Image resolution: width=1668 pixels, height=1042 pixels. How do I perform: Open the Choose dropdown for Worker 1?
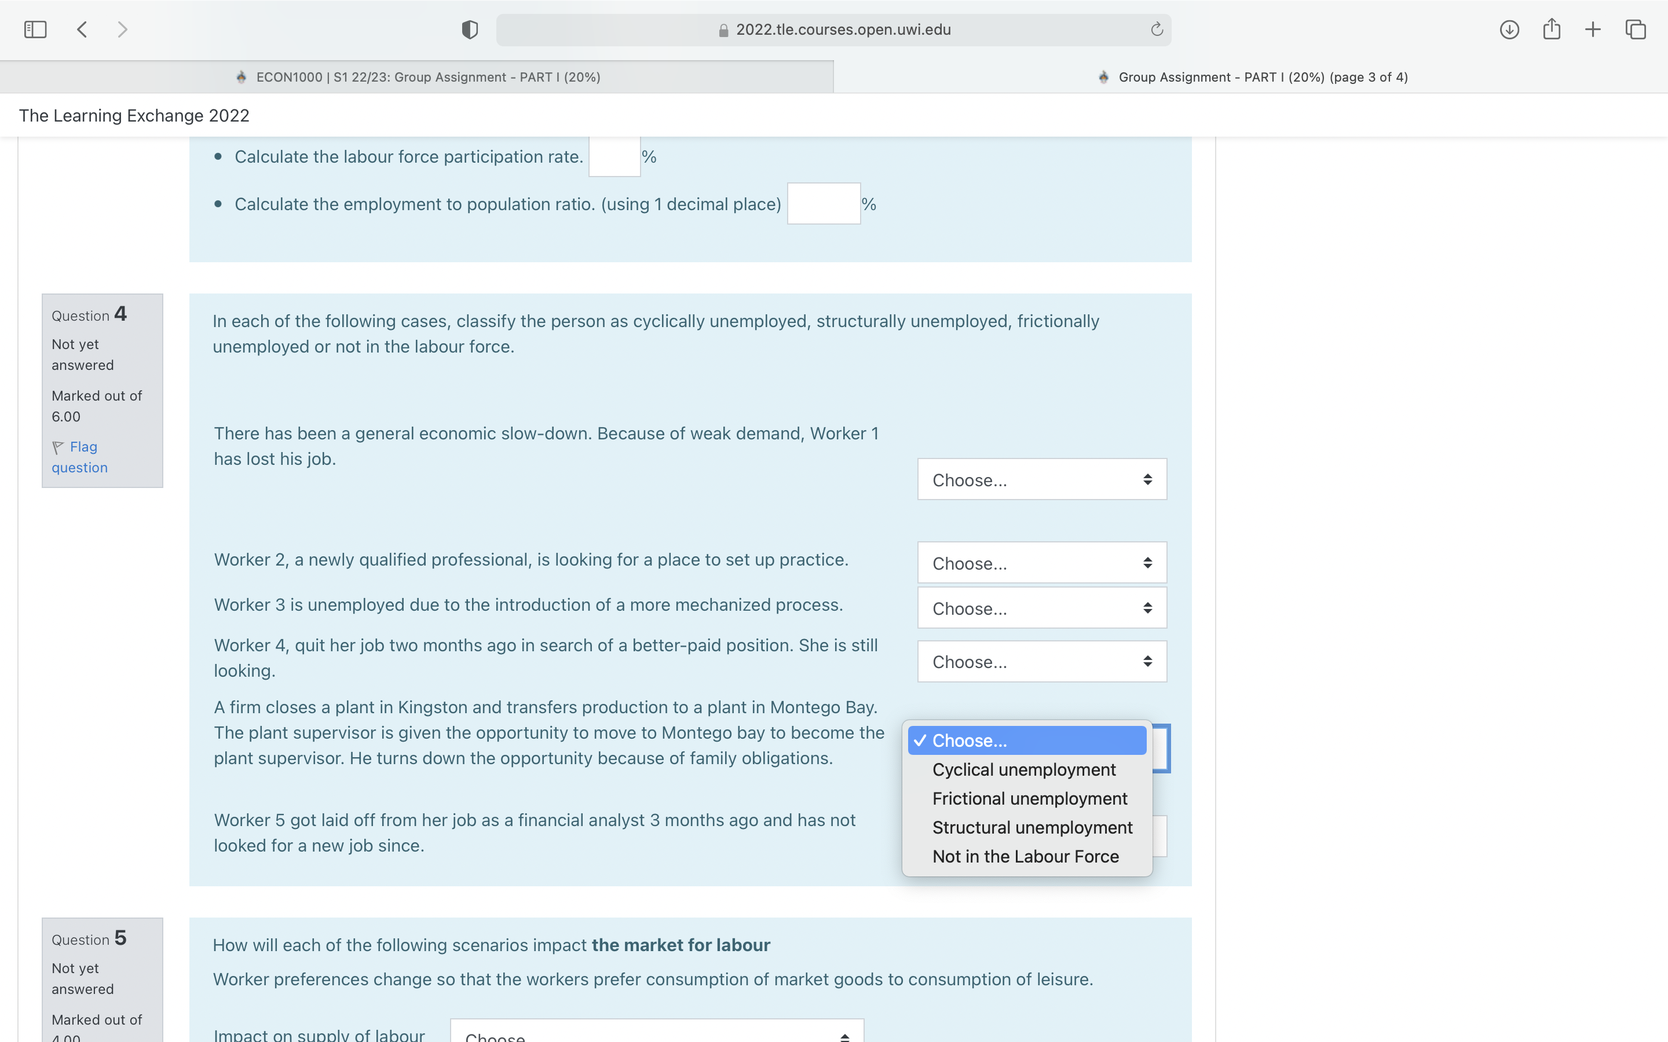(x=1041, y=480)
